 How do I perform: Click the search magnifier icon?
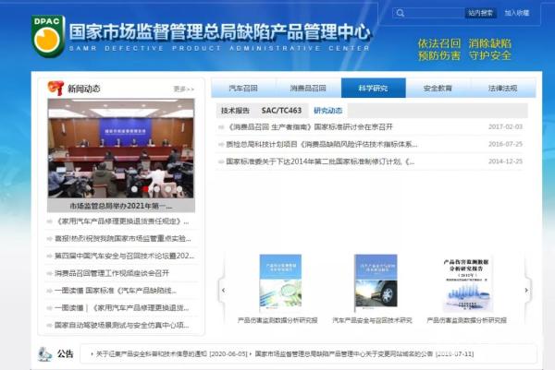(x=400, y=14)
